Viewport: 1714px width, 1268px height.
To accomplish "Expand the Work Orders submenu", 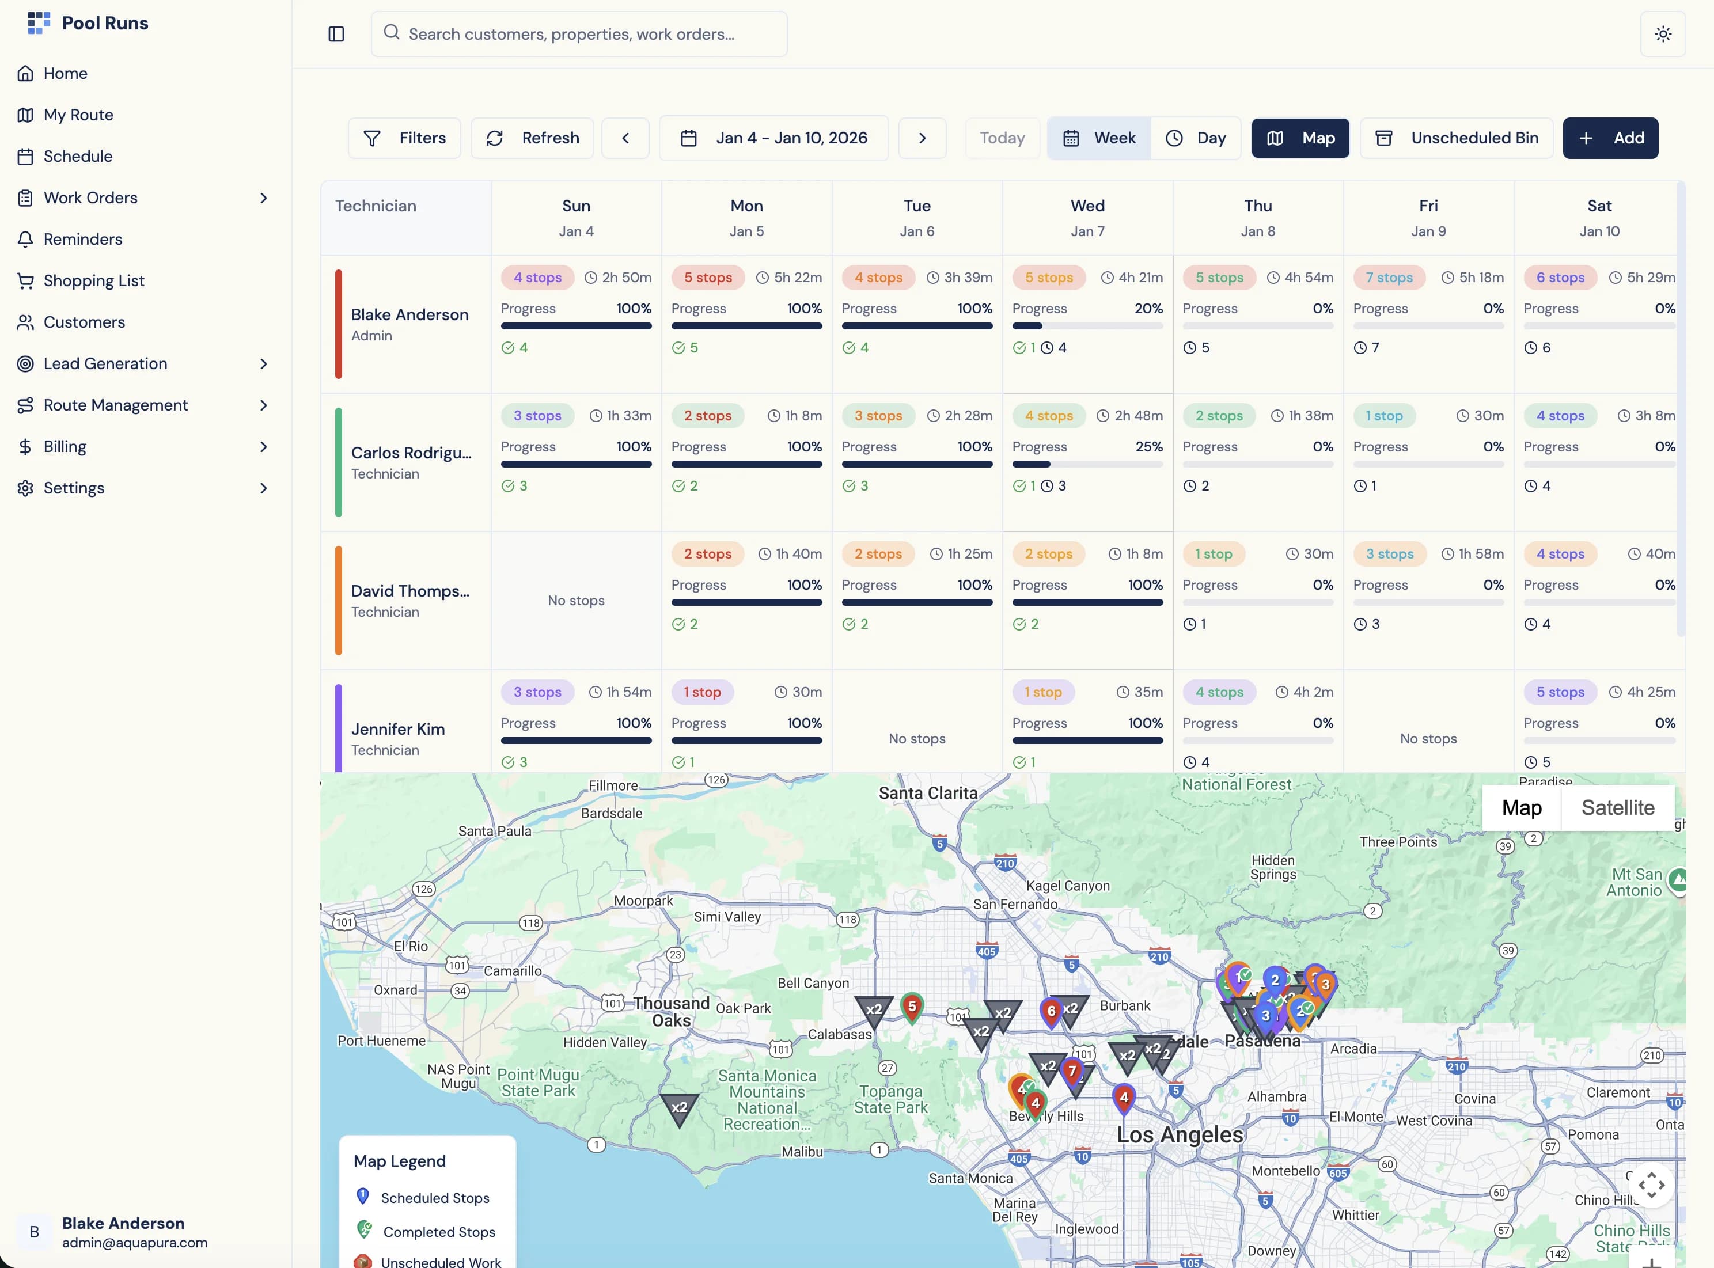I will (x=263, y=198).
